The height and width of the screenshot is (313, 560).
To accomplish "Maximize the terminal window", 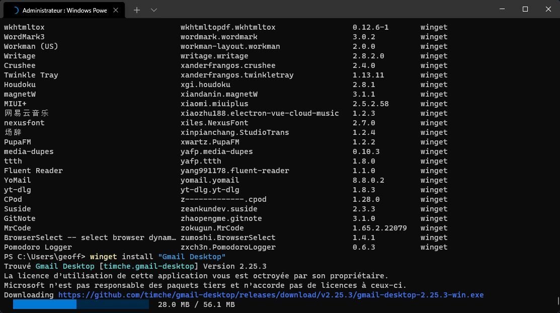I will coord(525,9).
